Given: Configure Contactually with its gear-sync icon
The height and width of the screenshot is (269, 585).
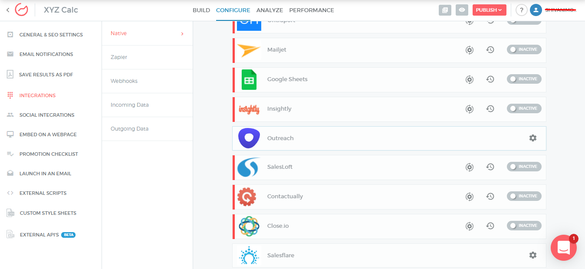Looking at the screenshot, I should coord(470,197).
